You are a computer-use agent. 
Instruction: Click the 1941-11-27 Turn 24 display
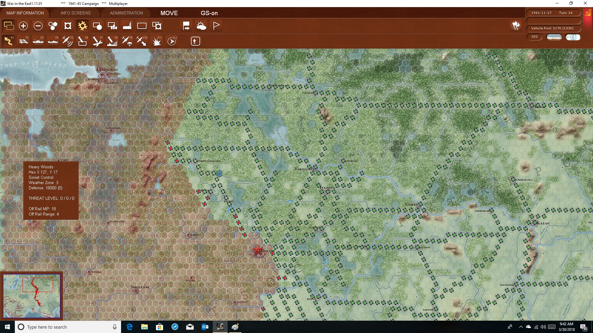pos(553,13)
